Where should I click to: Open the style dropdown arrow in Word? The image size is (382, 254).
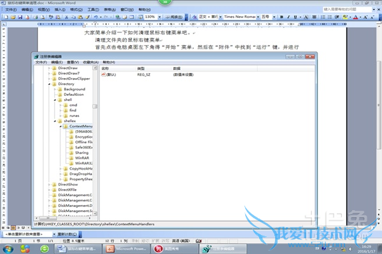point(220,17)
